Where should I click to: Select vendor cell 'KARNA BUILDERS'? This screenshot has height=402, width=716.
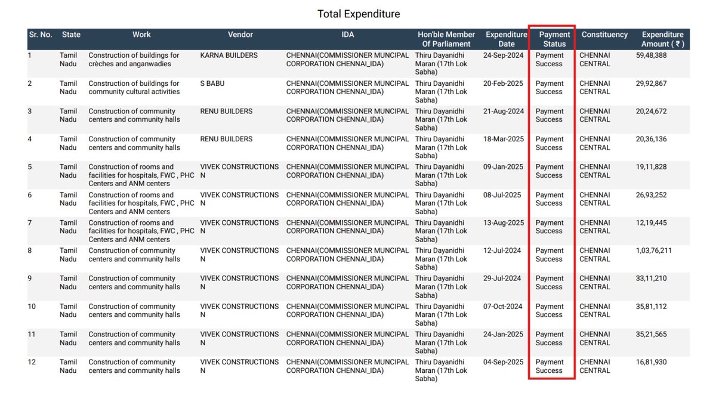click(229, 55)
